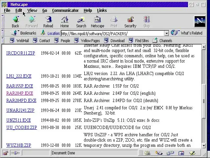Go to the Home page icon
210x158 pixels.
pos(65,21)
